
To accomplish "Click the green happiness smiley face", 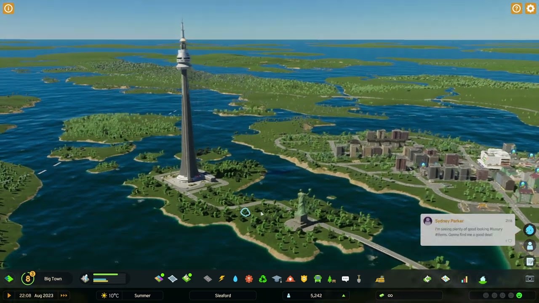I will pyautogui.click(x=519, y=295).
